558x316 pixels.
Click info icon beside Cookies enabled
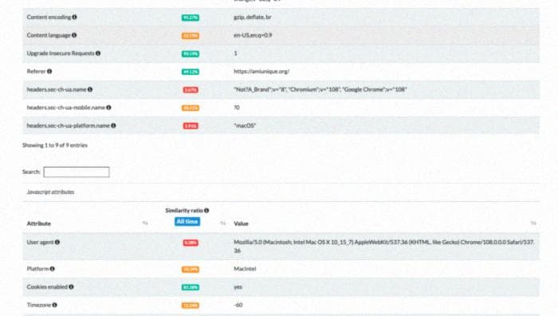tap(71, 287)
